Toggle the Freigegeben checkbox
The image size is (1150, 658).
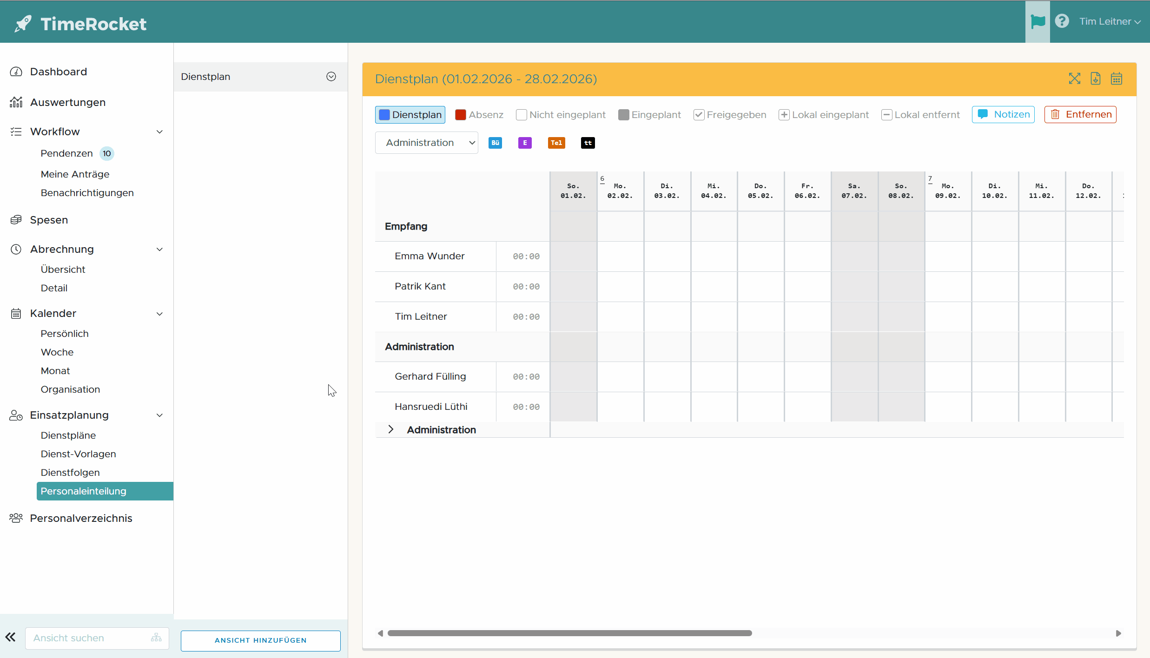pyautogui.click(x=699, y=115)
